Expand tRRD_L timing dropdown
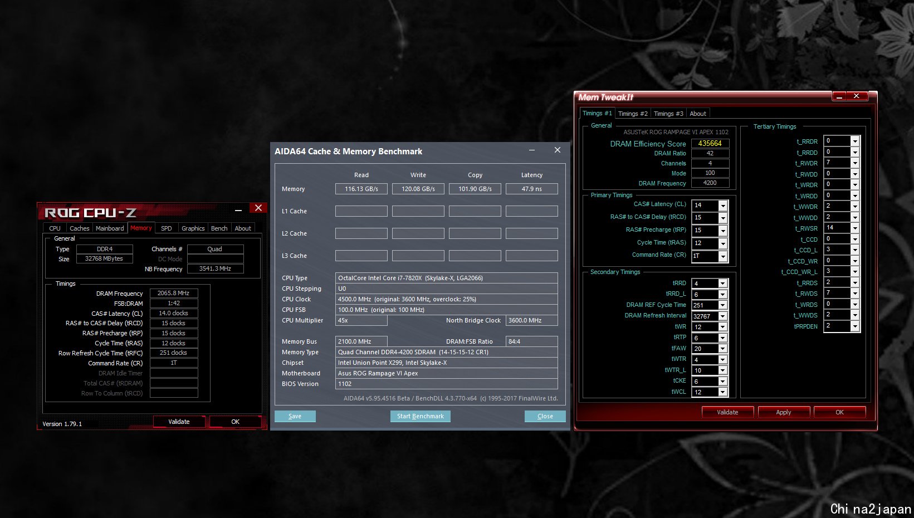The height and width of the screenshot is (518, 914). (723, 294)
